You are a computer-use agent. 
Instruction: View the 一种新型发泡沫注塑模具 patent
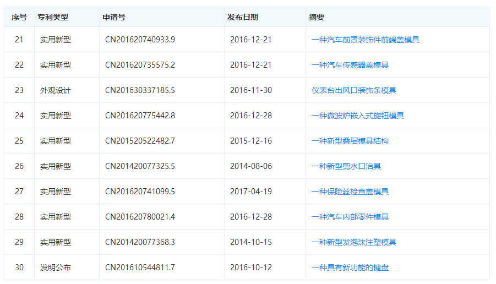pyautogui.click(x=354, y=242)
